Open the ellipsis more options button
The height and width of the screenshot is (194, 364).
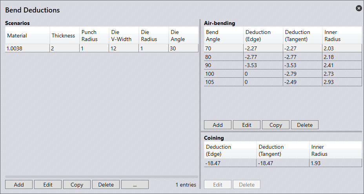[x=135, y=185]
